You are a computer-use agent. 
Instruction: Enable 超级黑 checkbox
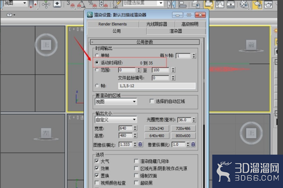pyautogui.click(x=136, y=183)
